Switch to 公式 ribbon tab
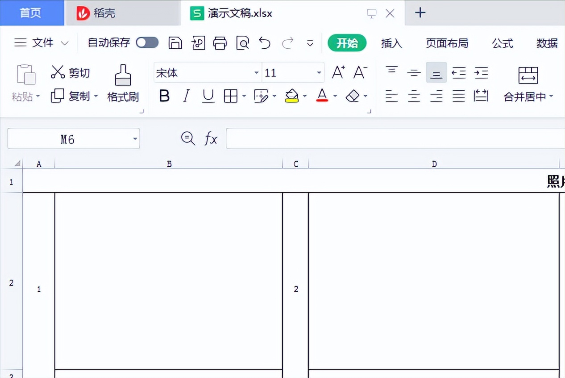 coord(503,43)
